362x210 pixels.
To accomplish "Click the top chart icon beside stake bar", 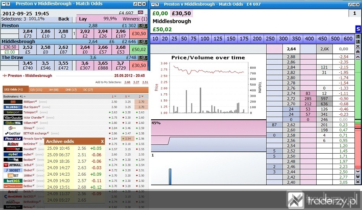I will point(358,37).
